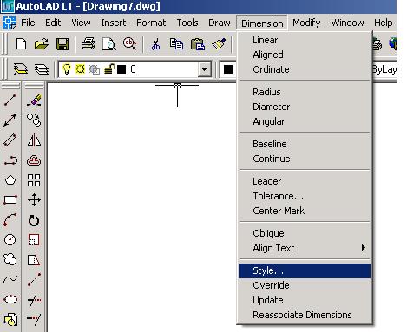Select the Lengthen tool
Viewport: 407px width, 332px height.
34,279
